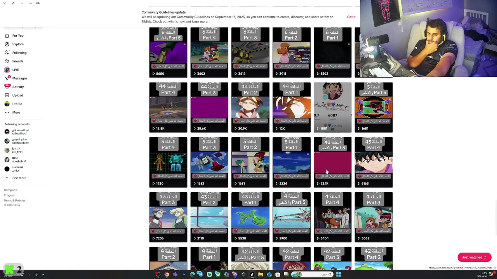Open the salehsaidan11 followed account
This screenshot has width=497, height=279.
click(17, 141)
